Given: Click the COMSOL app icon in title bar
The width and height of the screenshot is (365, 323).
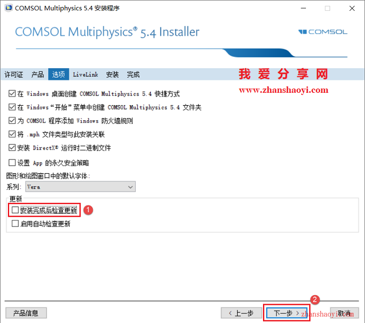Looking at the screenshot, I should (x=9, y=8).
